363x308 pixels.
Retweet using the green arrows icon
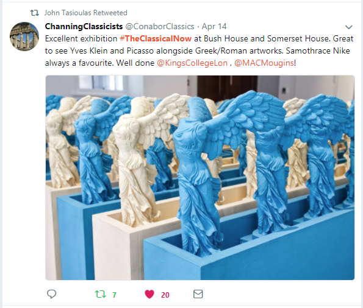click(x=101, y=294)
